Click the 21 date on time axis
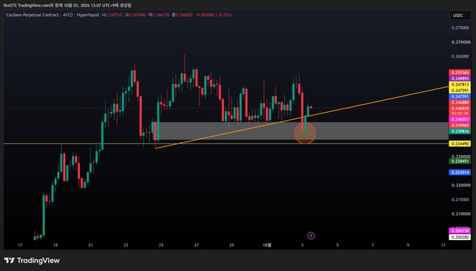 (90, 245)
